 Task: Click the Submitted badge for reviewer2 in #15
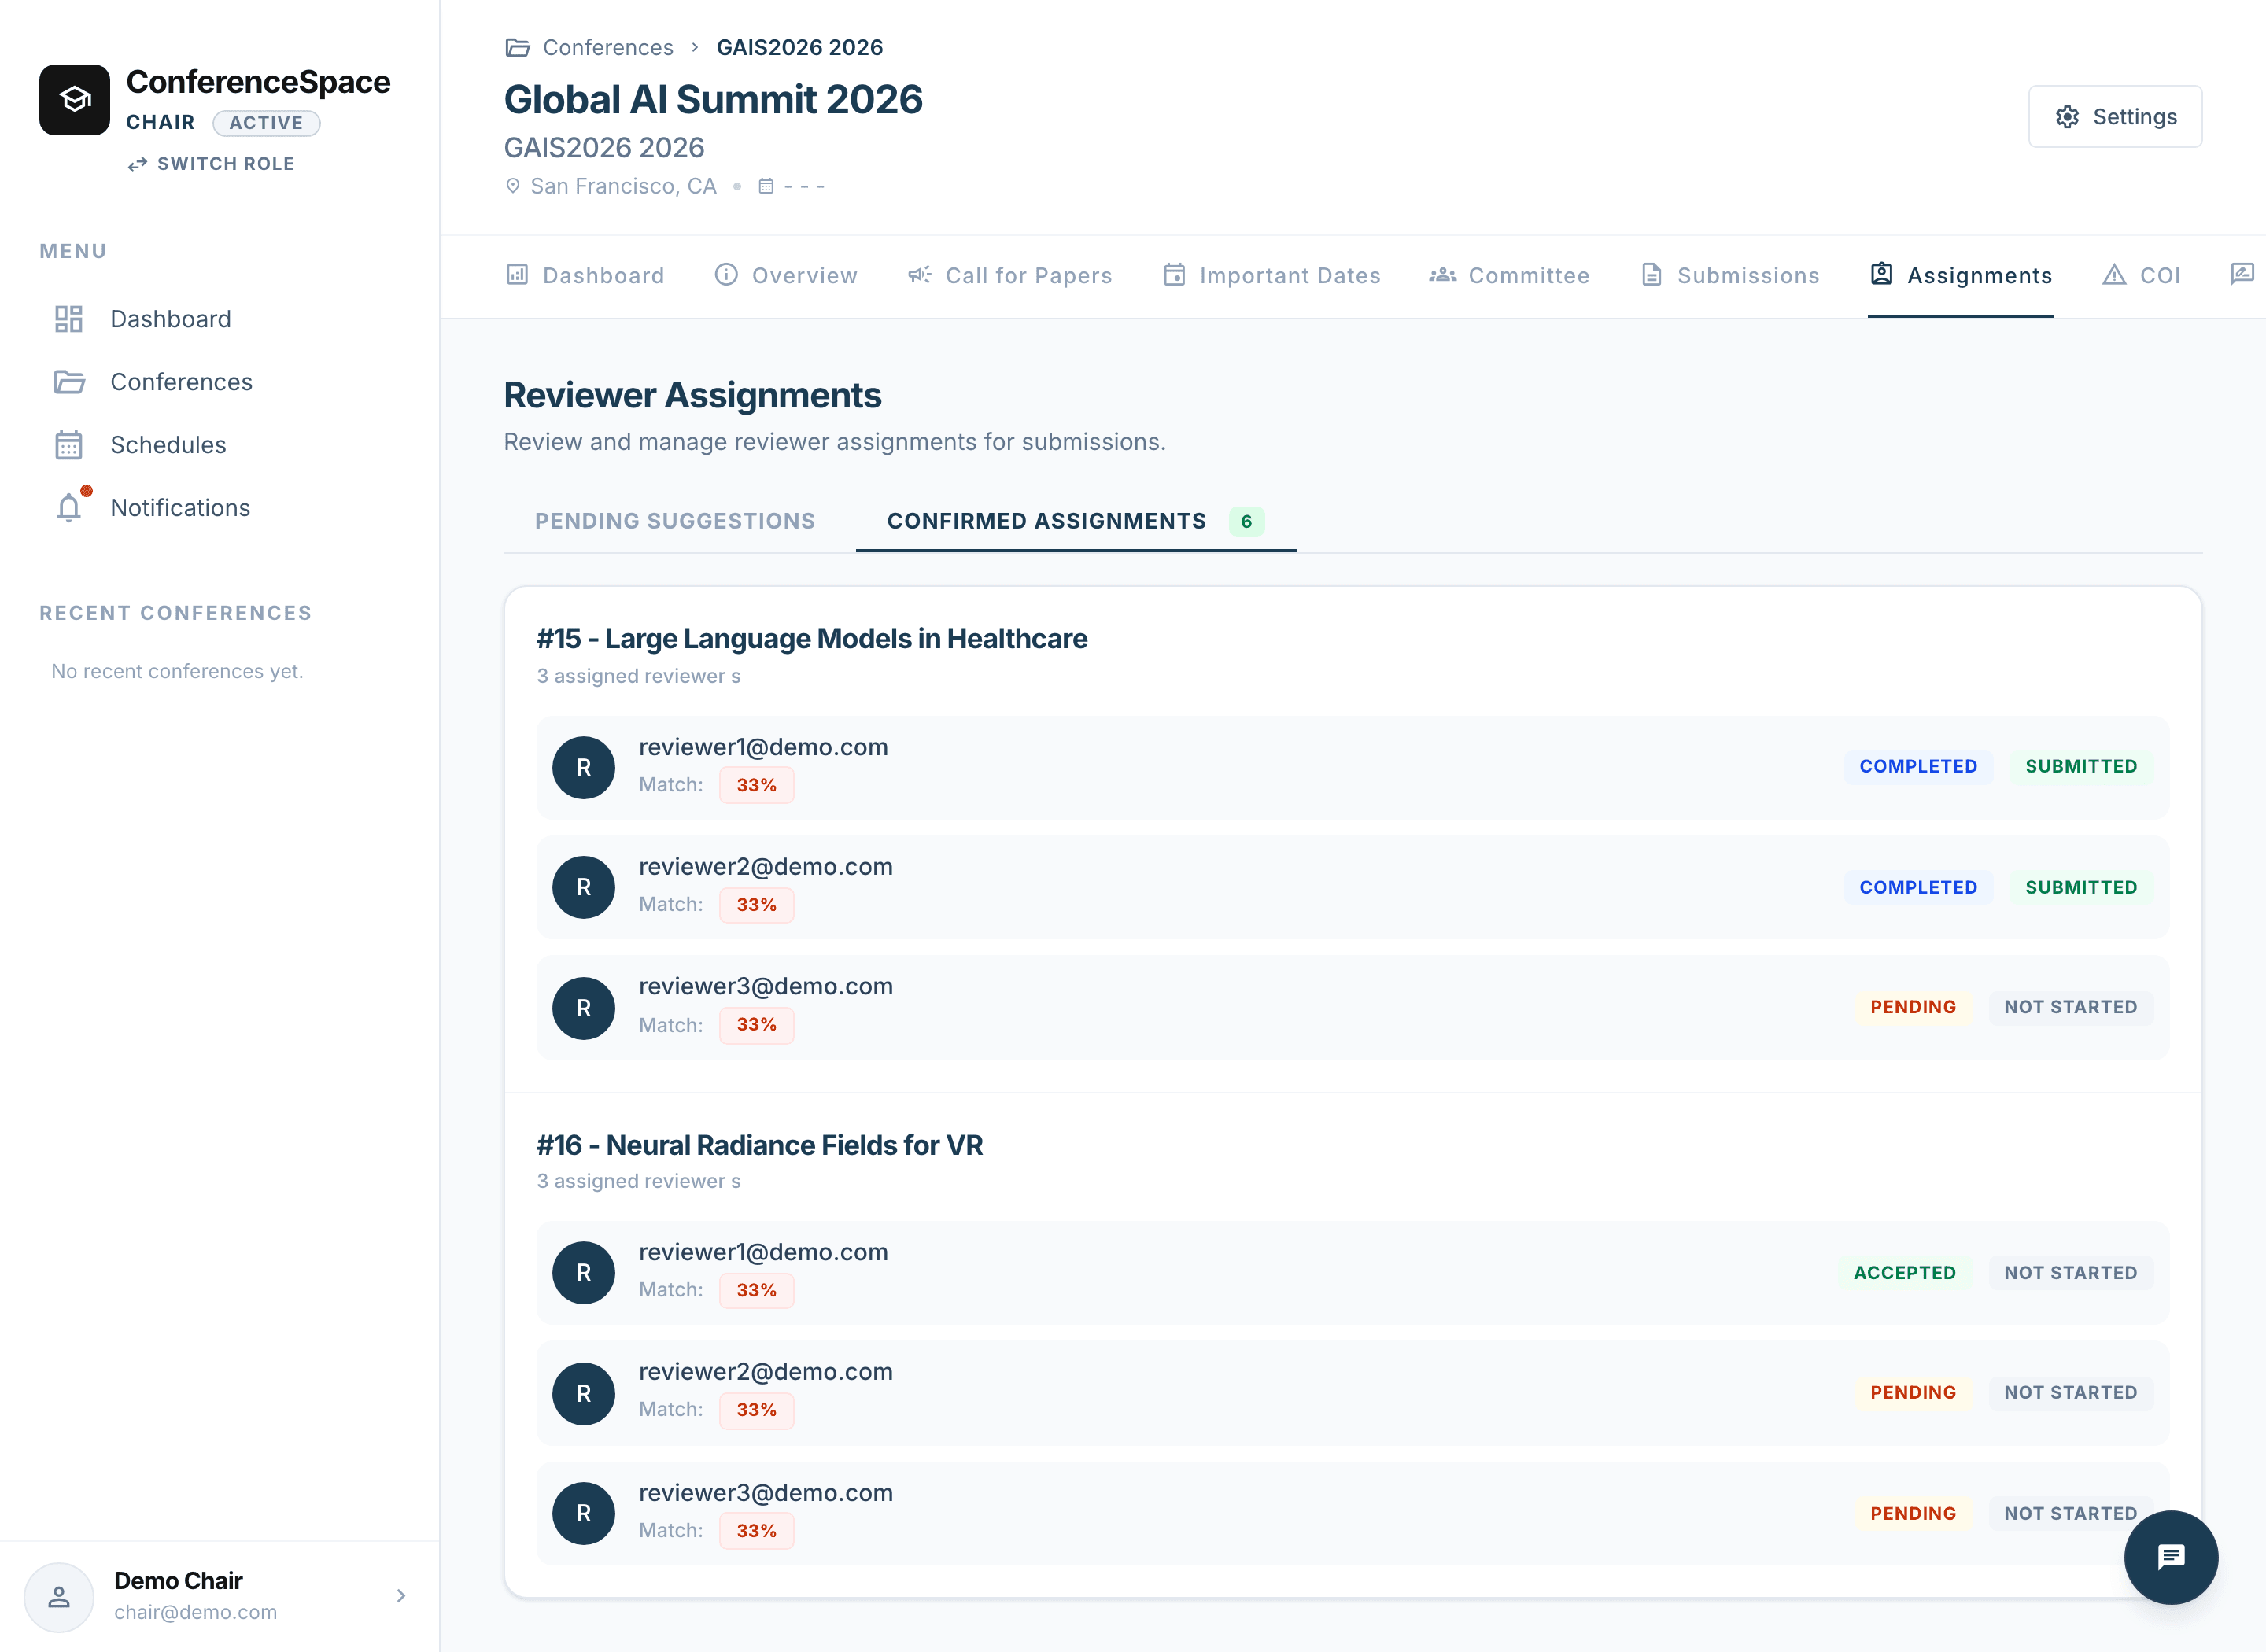pos(2081,887)
